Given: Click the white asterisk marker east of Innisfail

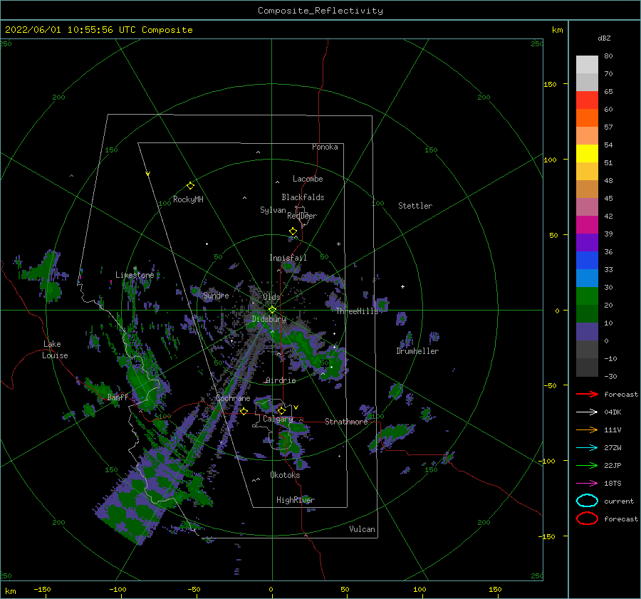Looking at the screenshot, I should click(x=338, y=244).
